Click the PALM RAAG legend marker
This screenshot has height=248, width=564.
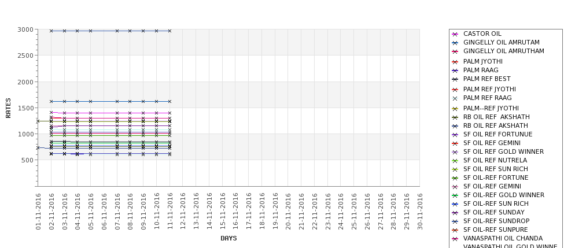(455, 71)
